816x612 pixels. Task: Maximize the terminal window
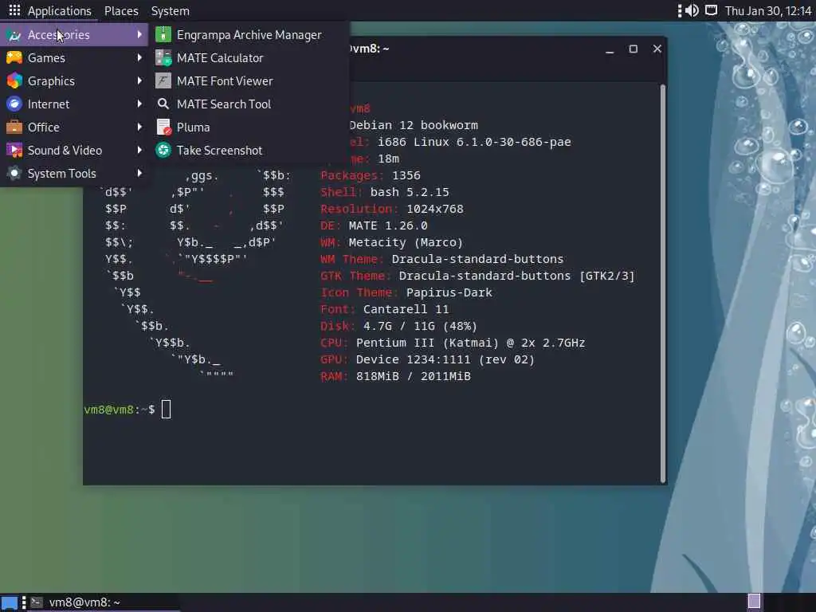(x=633, y=49)
